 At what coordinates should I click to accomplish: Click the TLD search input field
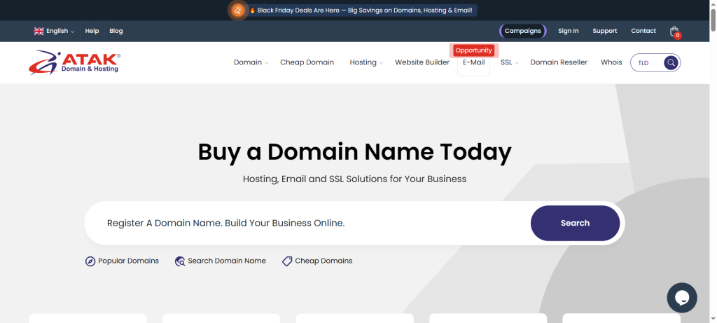(x=648, y=62)
